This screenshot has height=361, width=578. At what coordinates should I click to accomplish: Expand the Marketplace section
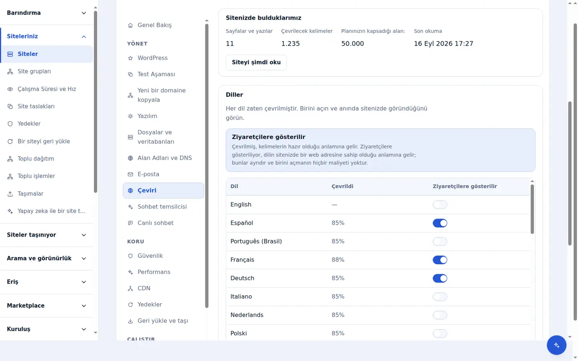(47, 306)
